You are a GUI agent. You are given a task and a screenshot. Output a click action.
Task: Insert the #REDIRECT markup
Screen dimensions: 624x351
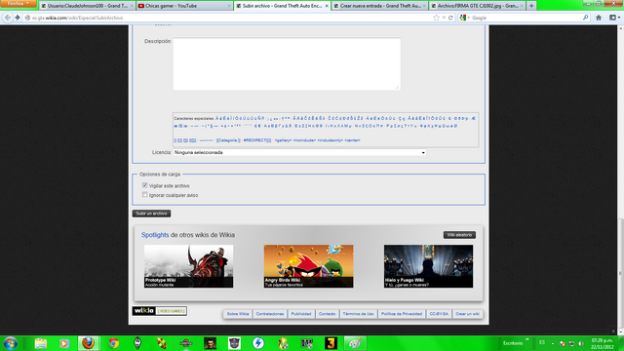point(257,140)
